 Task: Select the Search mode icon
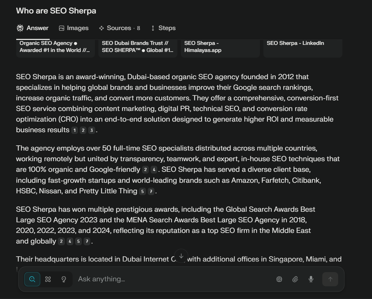(x=32, y=279)
